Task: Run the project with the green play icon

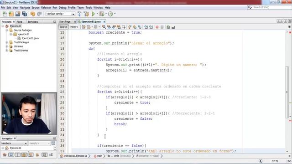Action: pos(93,14)
